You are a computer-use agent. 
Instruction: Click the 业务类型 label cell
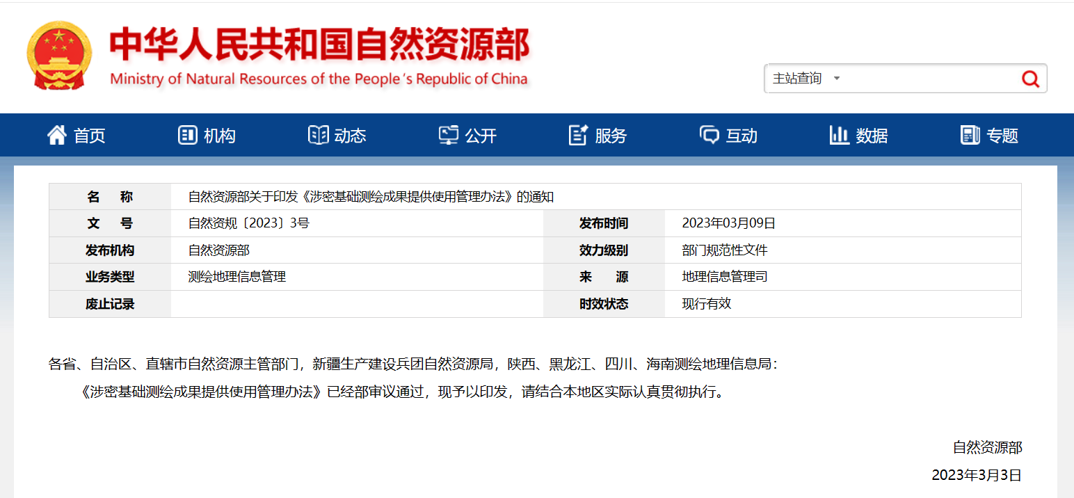pyautogui.click(x=110, y=277)
